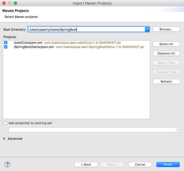Go back with the < Back button
The width and height of the screenshot is (184, 171).
click(x=86, y=164)
